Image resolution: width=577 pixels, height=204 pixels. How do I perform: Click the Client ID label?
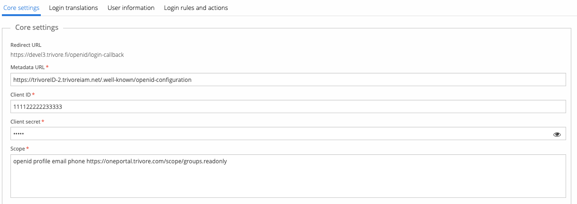tap(20, 95)
